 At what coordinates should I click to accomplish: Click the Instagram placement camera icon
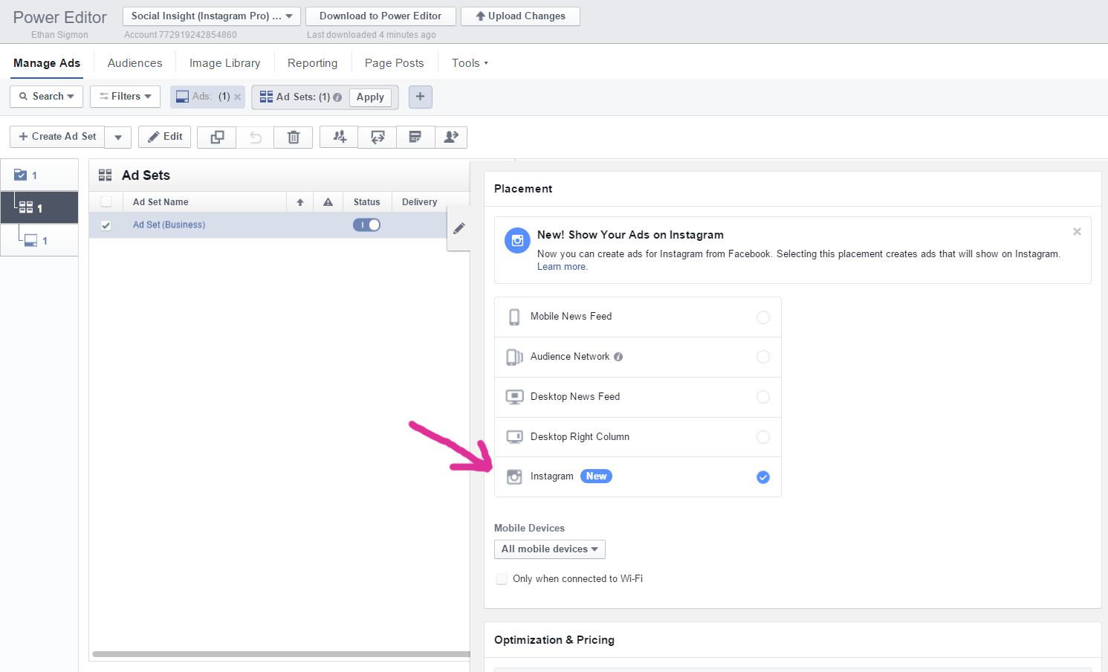pyautogui.click(x=514, y=477)
